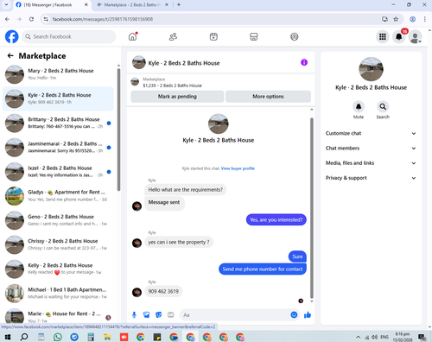Choose a GIF icon in composer
The height and width of the screenshot is (342, 432).
point(170,315)
